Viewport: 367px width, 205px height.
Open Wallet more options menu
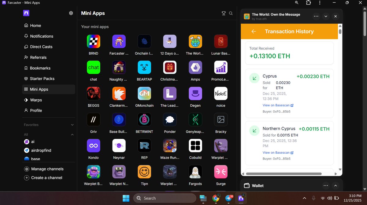[326, 185]
